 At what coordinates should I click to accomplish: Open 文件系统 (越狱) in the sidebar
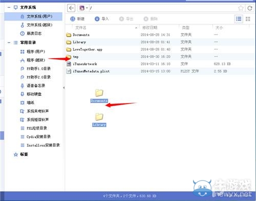tap(36, 25)
